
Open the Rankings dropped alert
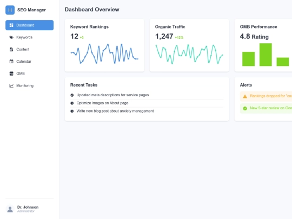click(266, 96)
